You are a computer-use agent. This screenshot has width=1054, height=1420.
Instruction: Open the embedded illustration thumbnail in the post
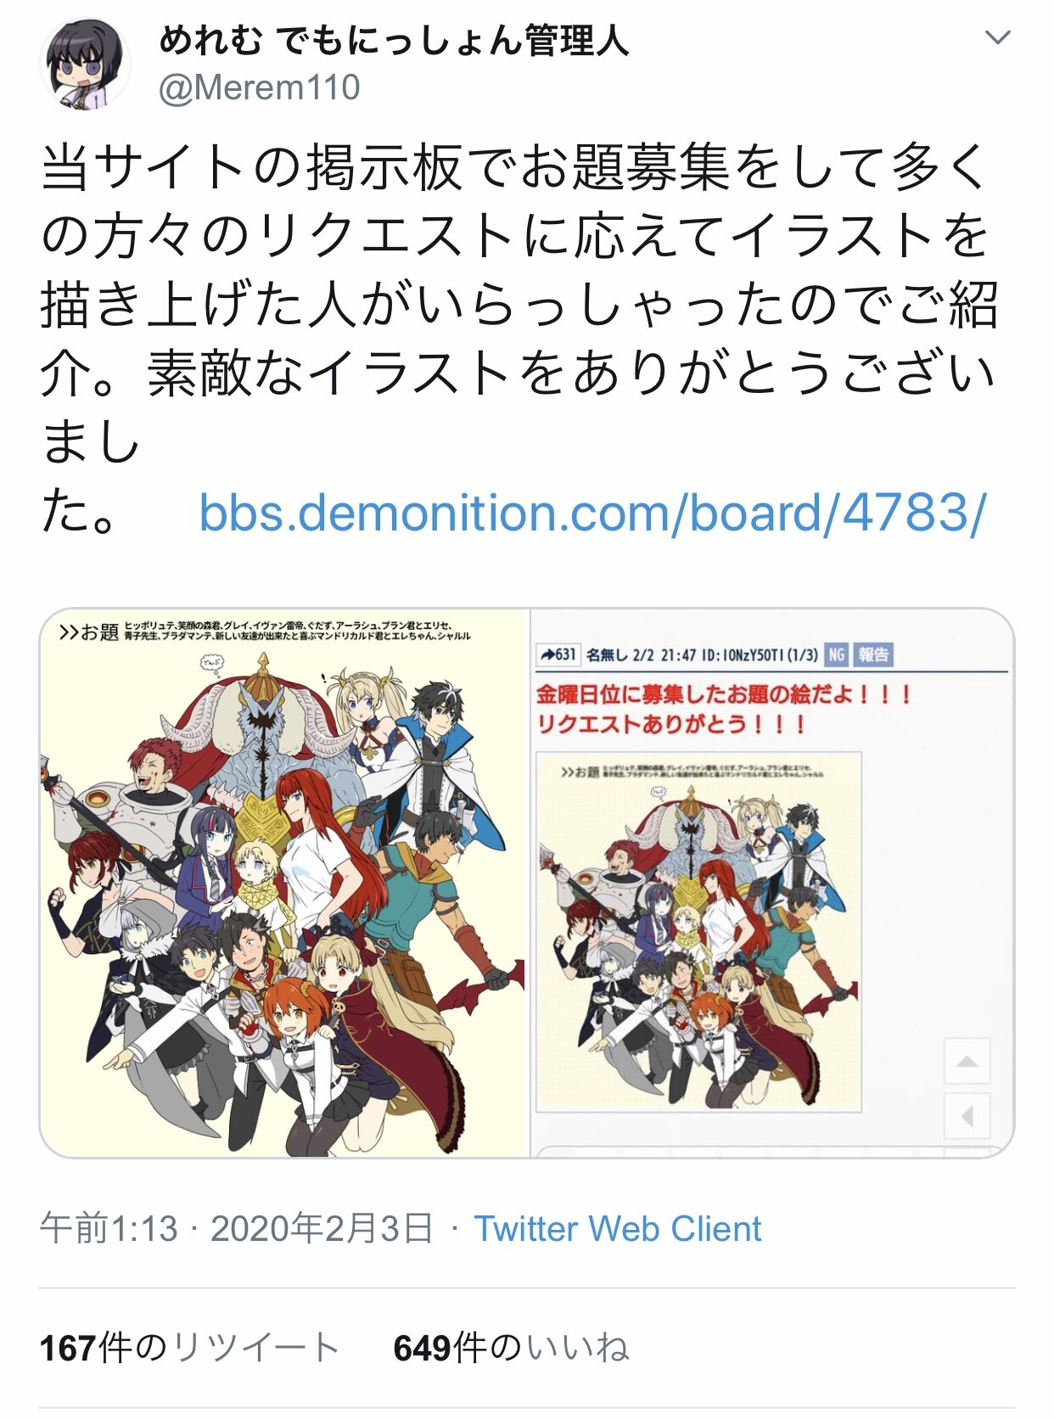(699, 932)
